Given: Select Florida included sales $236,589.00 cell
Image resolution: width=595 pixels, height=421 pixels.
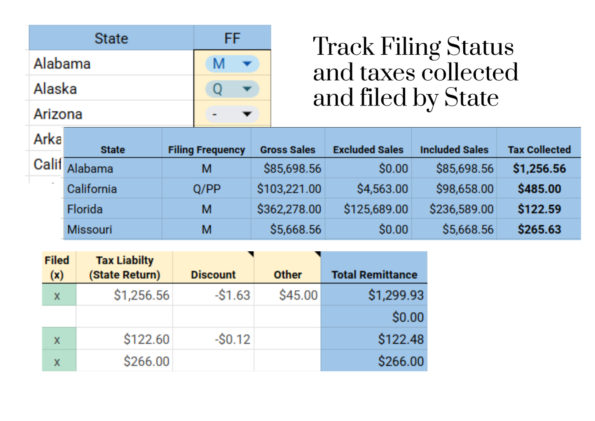Looking at the screenshot, I should [x=454, y=209].
